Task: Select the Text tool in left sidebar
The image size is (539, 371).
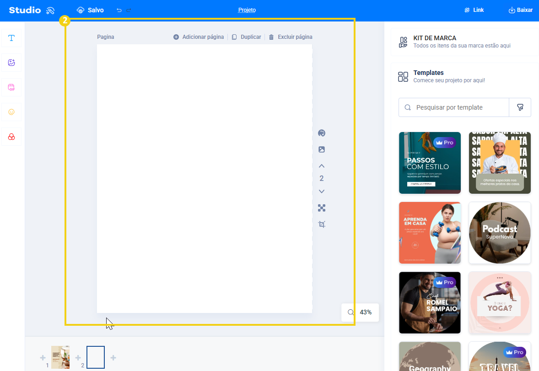Action: tap(11, 38)
